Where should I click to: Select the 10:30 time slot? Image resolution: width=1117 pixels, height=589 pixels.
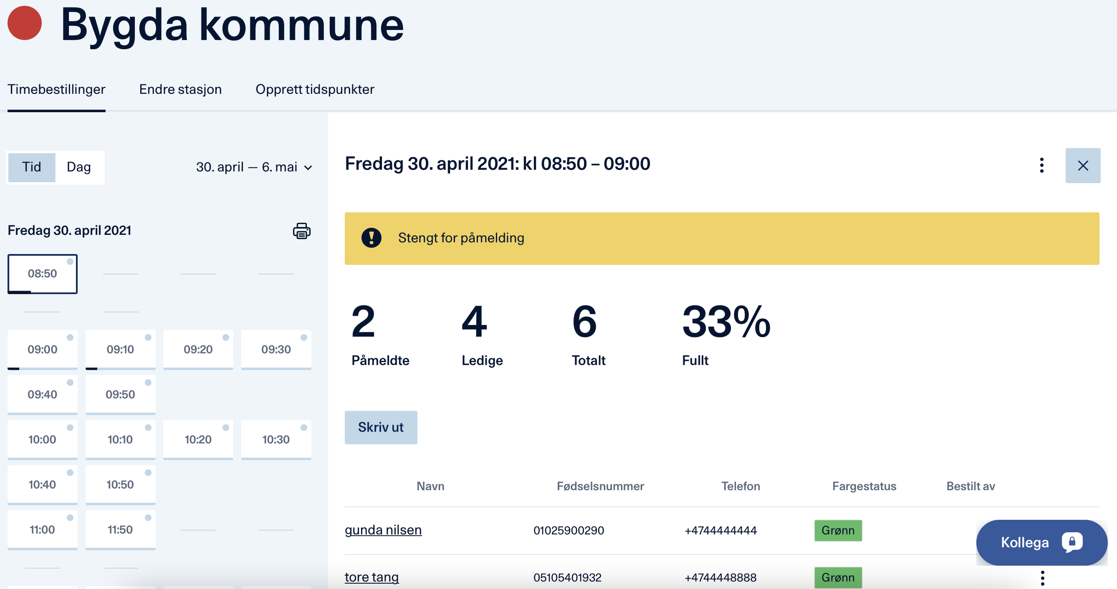tap(276, 439)
